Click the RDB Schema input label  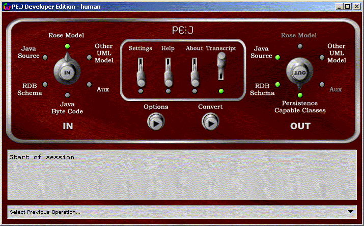coord(30,89)
